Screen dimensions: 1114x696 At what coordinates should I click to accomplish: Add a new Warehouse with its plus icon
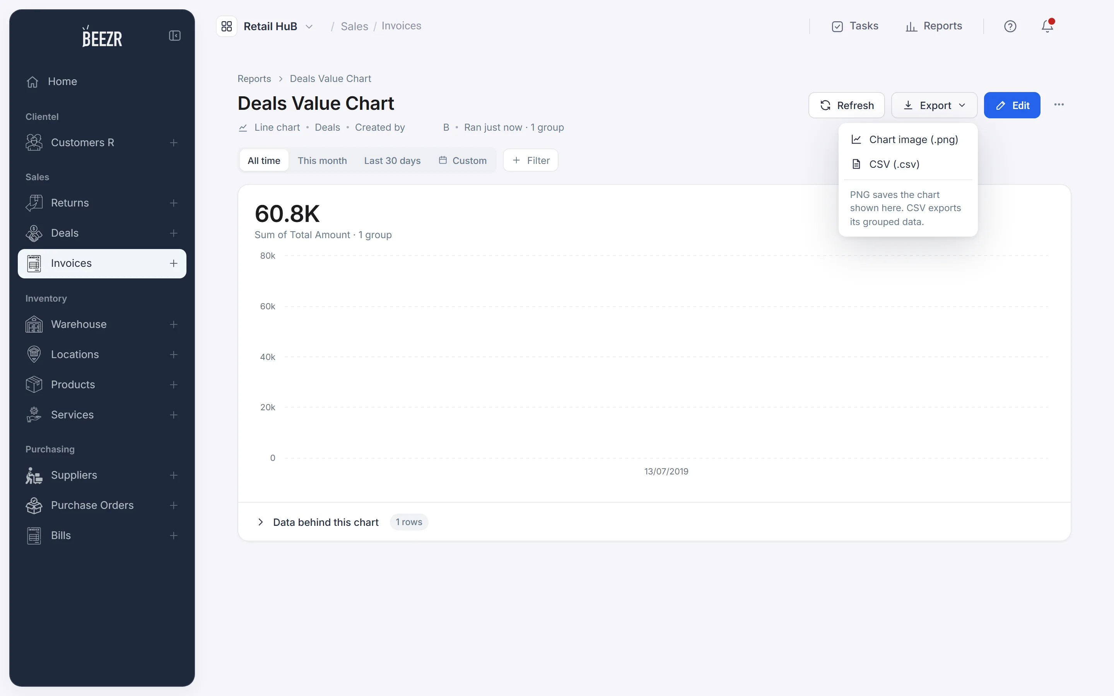point(174,324)
